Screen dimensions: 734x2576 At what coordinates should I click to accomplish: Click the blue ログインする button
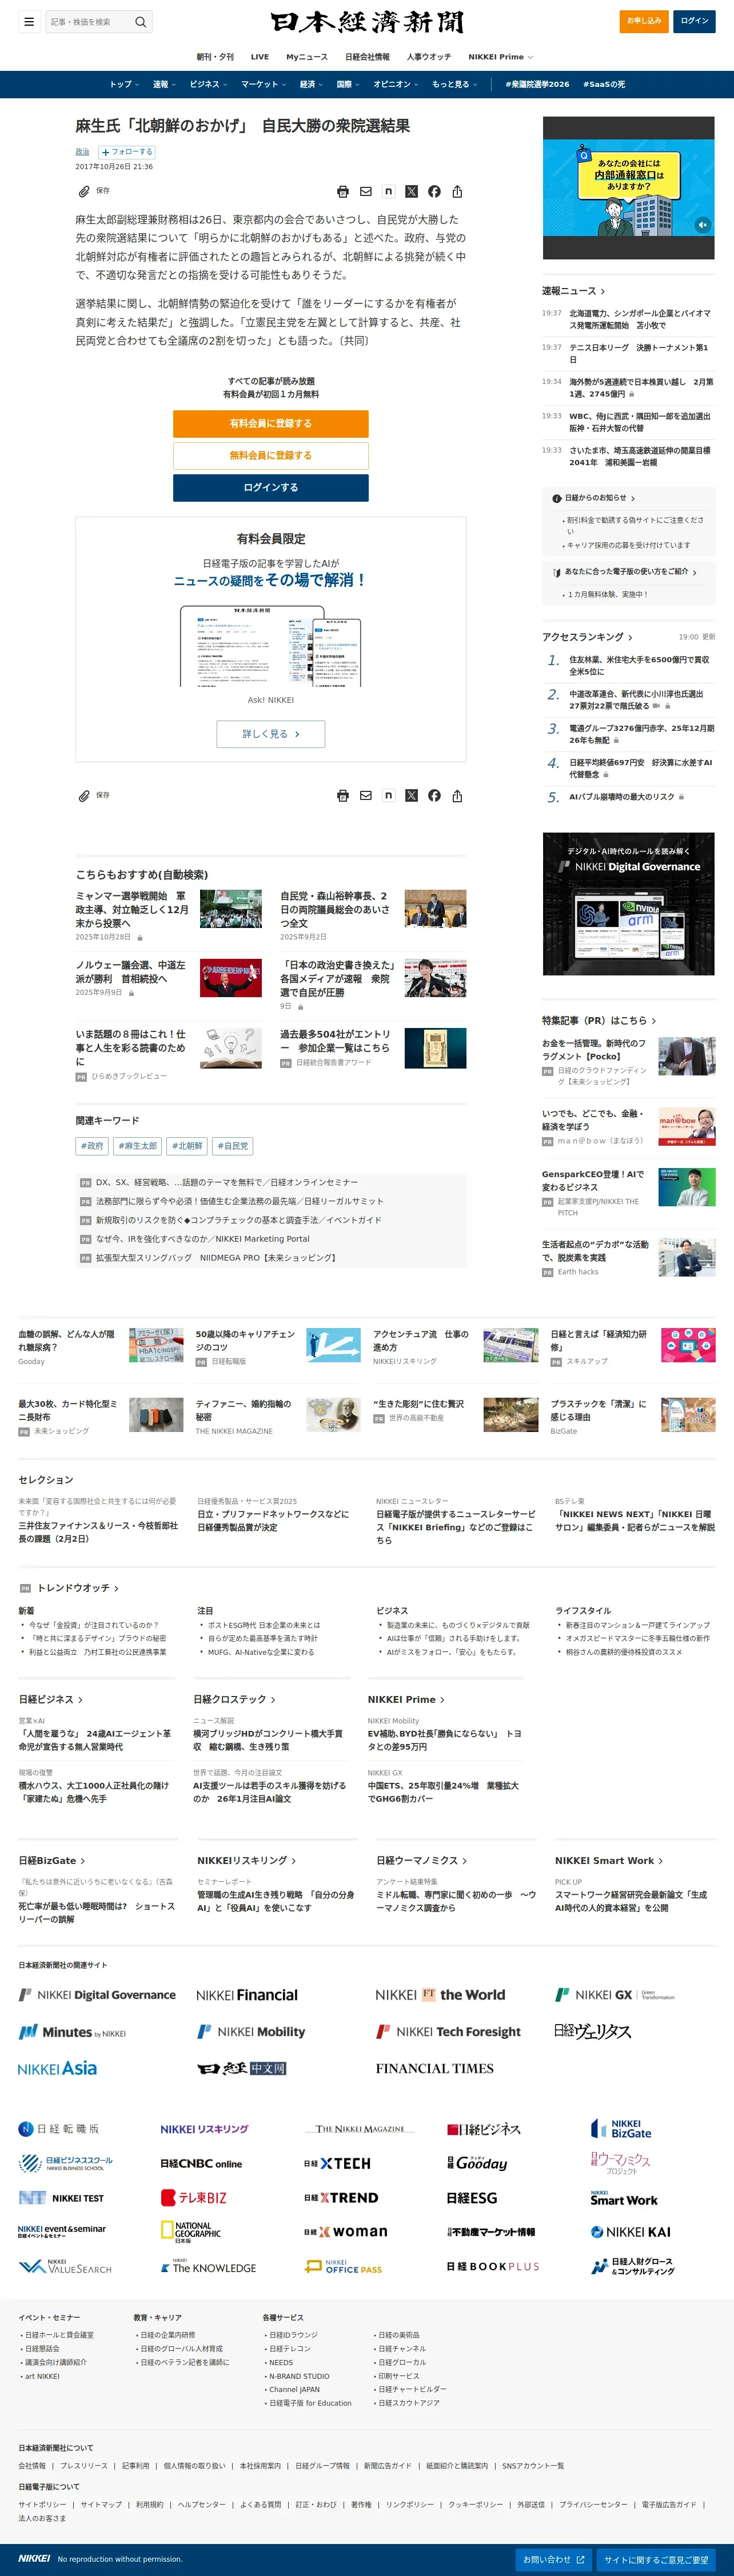click(271, 487)
